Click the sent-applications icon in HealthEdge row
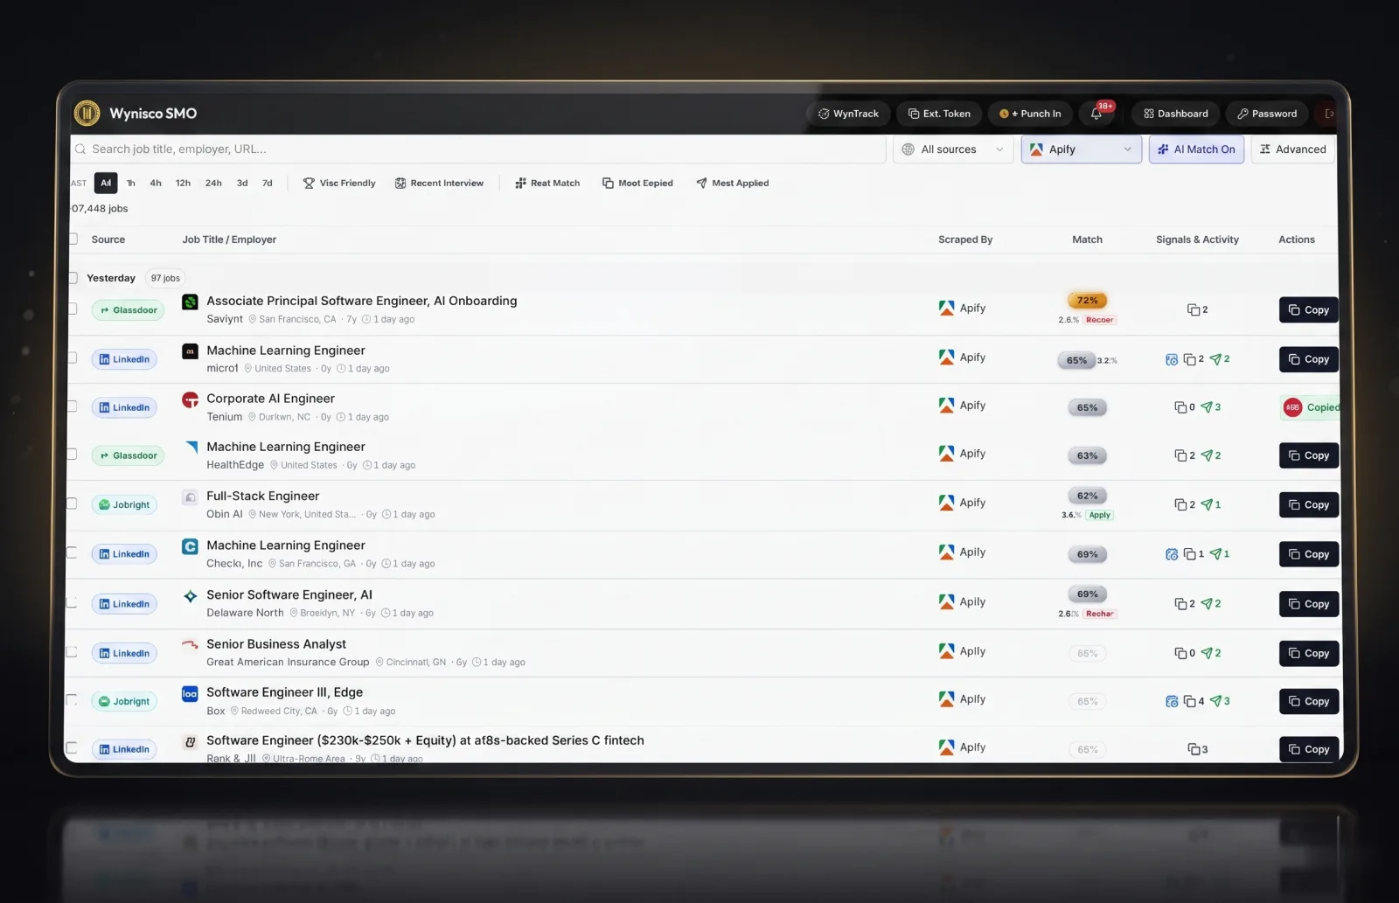The width and height of the screenshot is (1399, 903). [1207, 455]
